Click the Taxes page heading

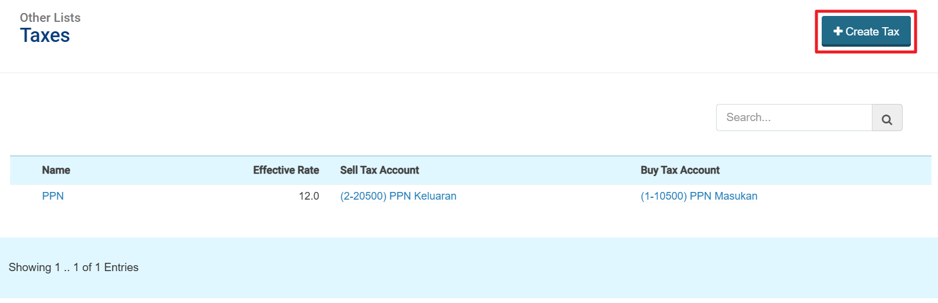[45, 35]
